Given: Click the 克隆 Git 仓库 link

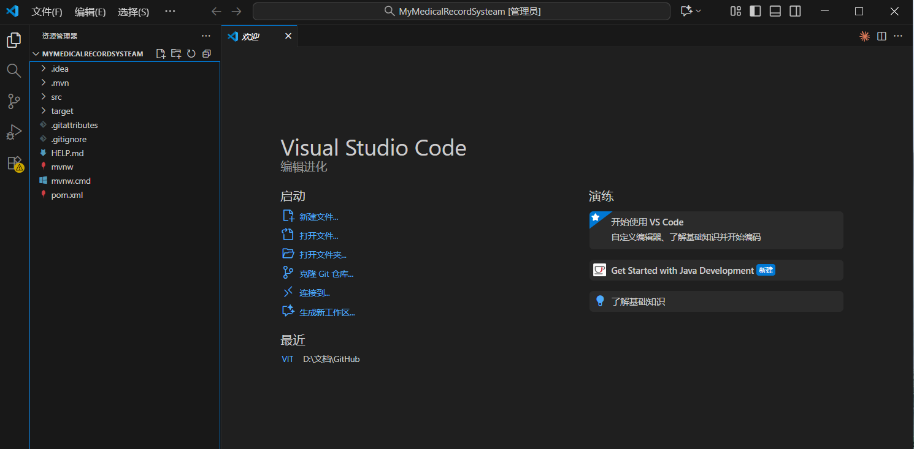Looking at the screenshot, I should point(326,274).
